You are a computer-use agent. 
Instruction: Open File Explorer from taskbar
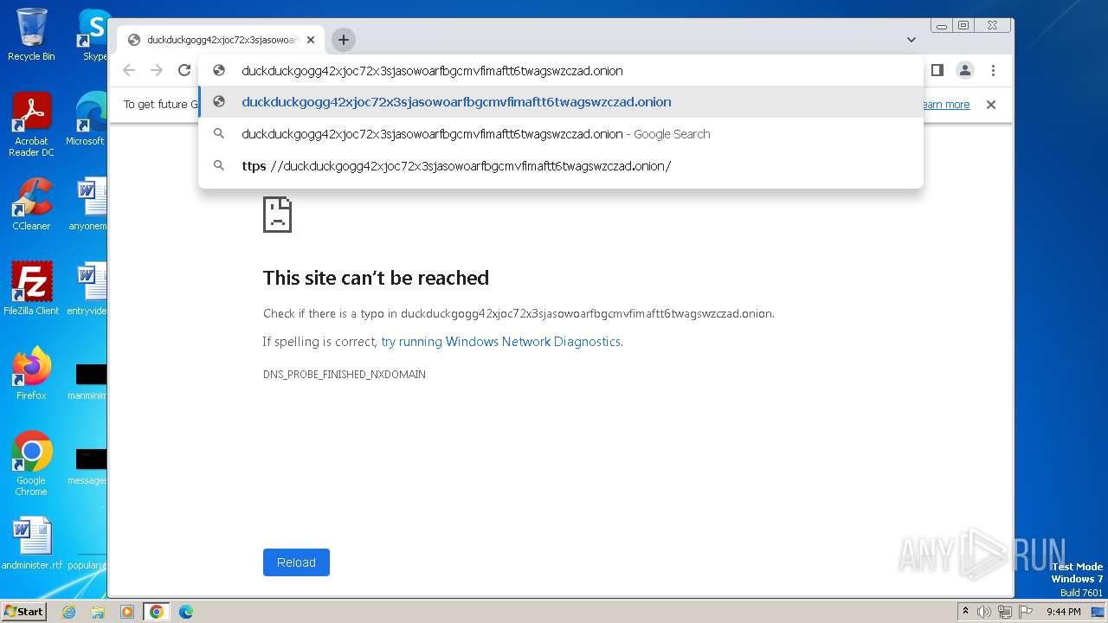click(x=98, y=612)
